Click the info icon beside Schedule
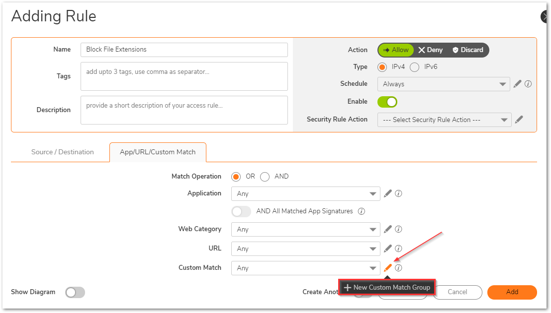The width and height of the screenshot is (551, 313). pyautogui.click(x=528, y=84)
